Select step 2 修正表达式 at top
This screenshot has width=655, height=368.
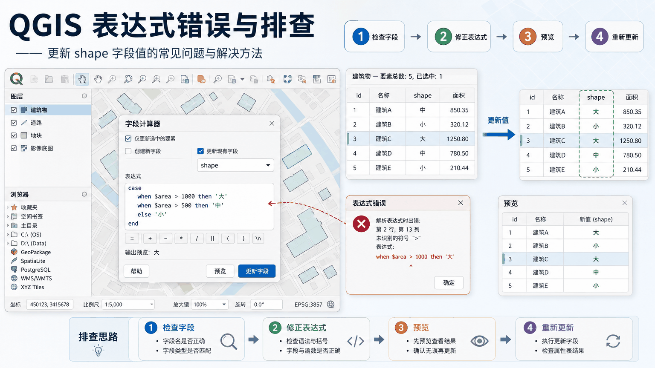tap(459, 37)
